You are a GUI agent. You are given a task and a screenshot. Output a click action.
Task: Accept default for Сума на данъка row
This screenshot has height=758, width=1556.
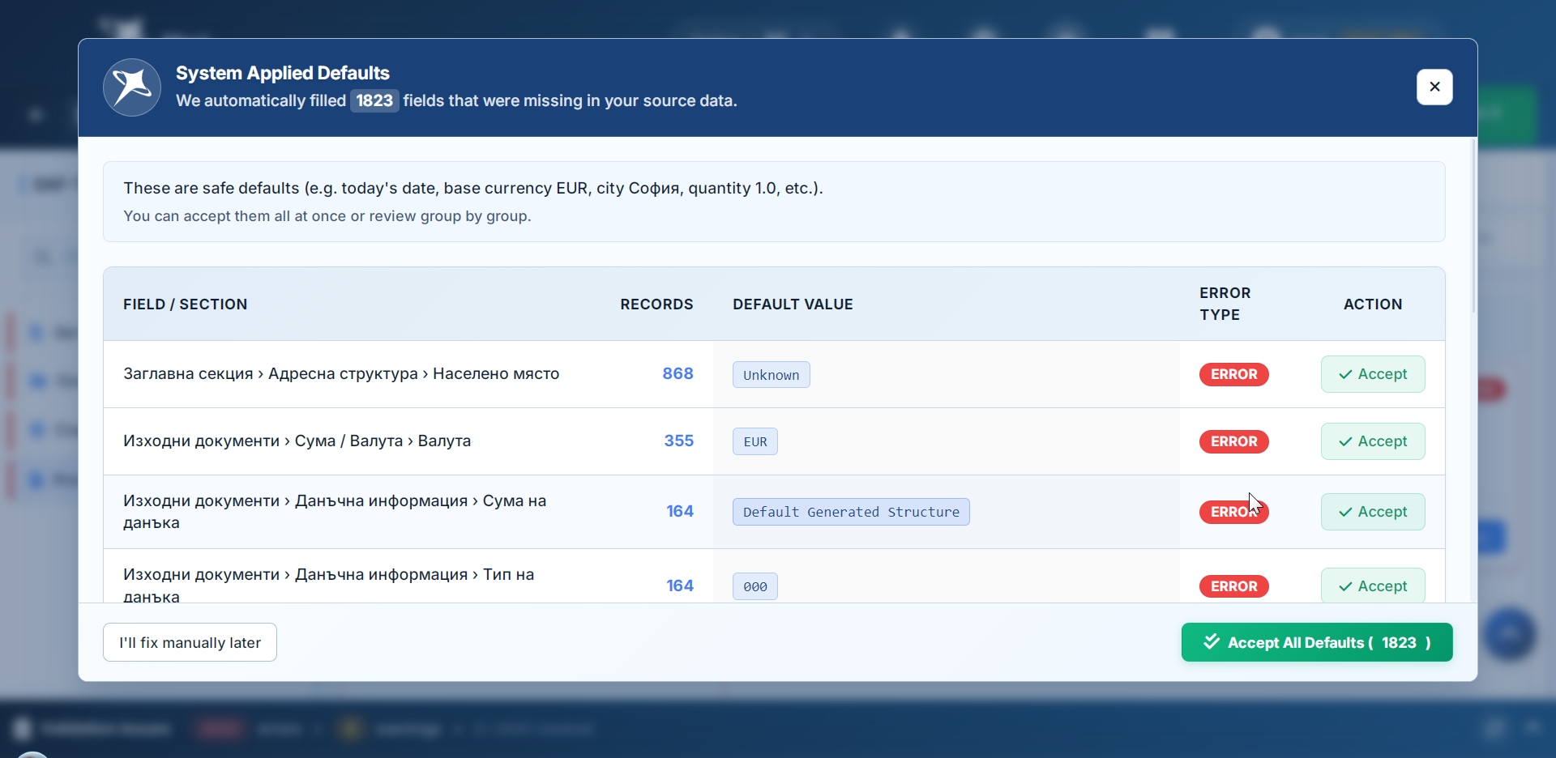click(1373, 512)
